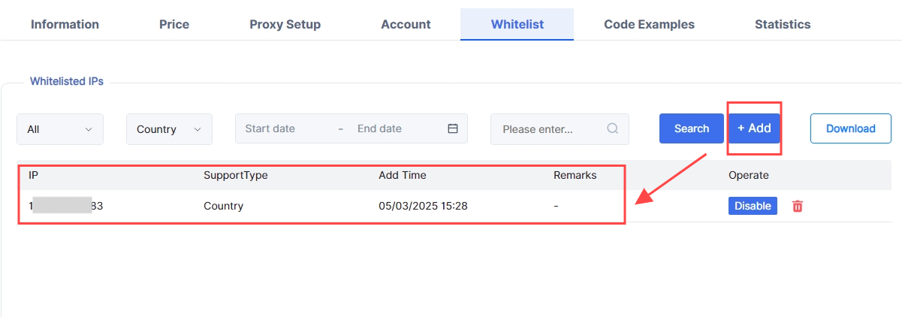Viewport: 902px width, 317px height.
Task: Open the Country filter dropdown
Action: tap(169, 129)
